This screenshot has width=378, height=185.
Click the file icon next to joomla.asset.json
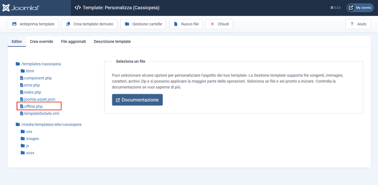point(22,99)
